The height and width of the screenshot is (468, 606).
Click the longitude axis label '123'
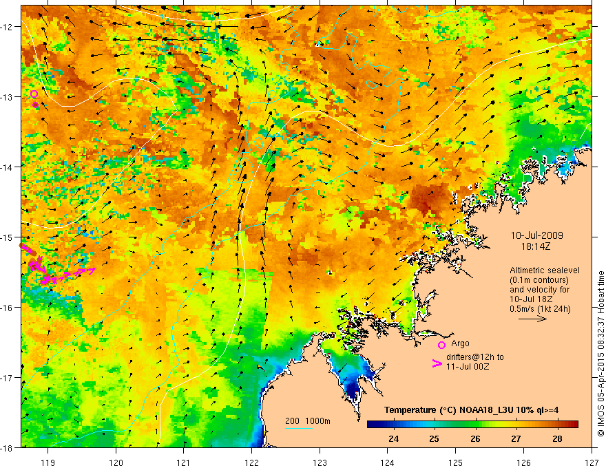(320, 462)
